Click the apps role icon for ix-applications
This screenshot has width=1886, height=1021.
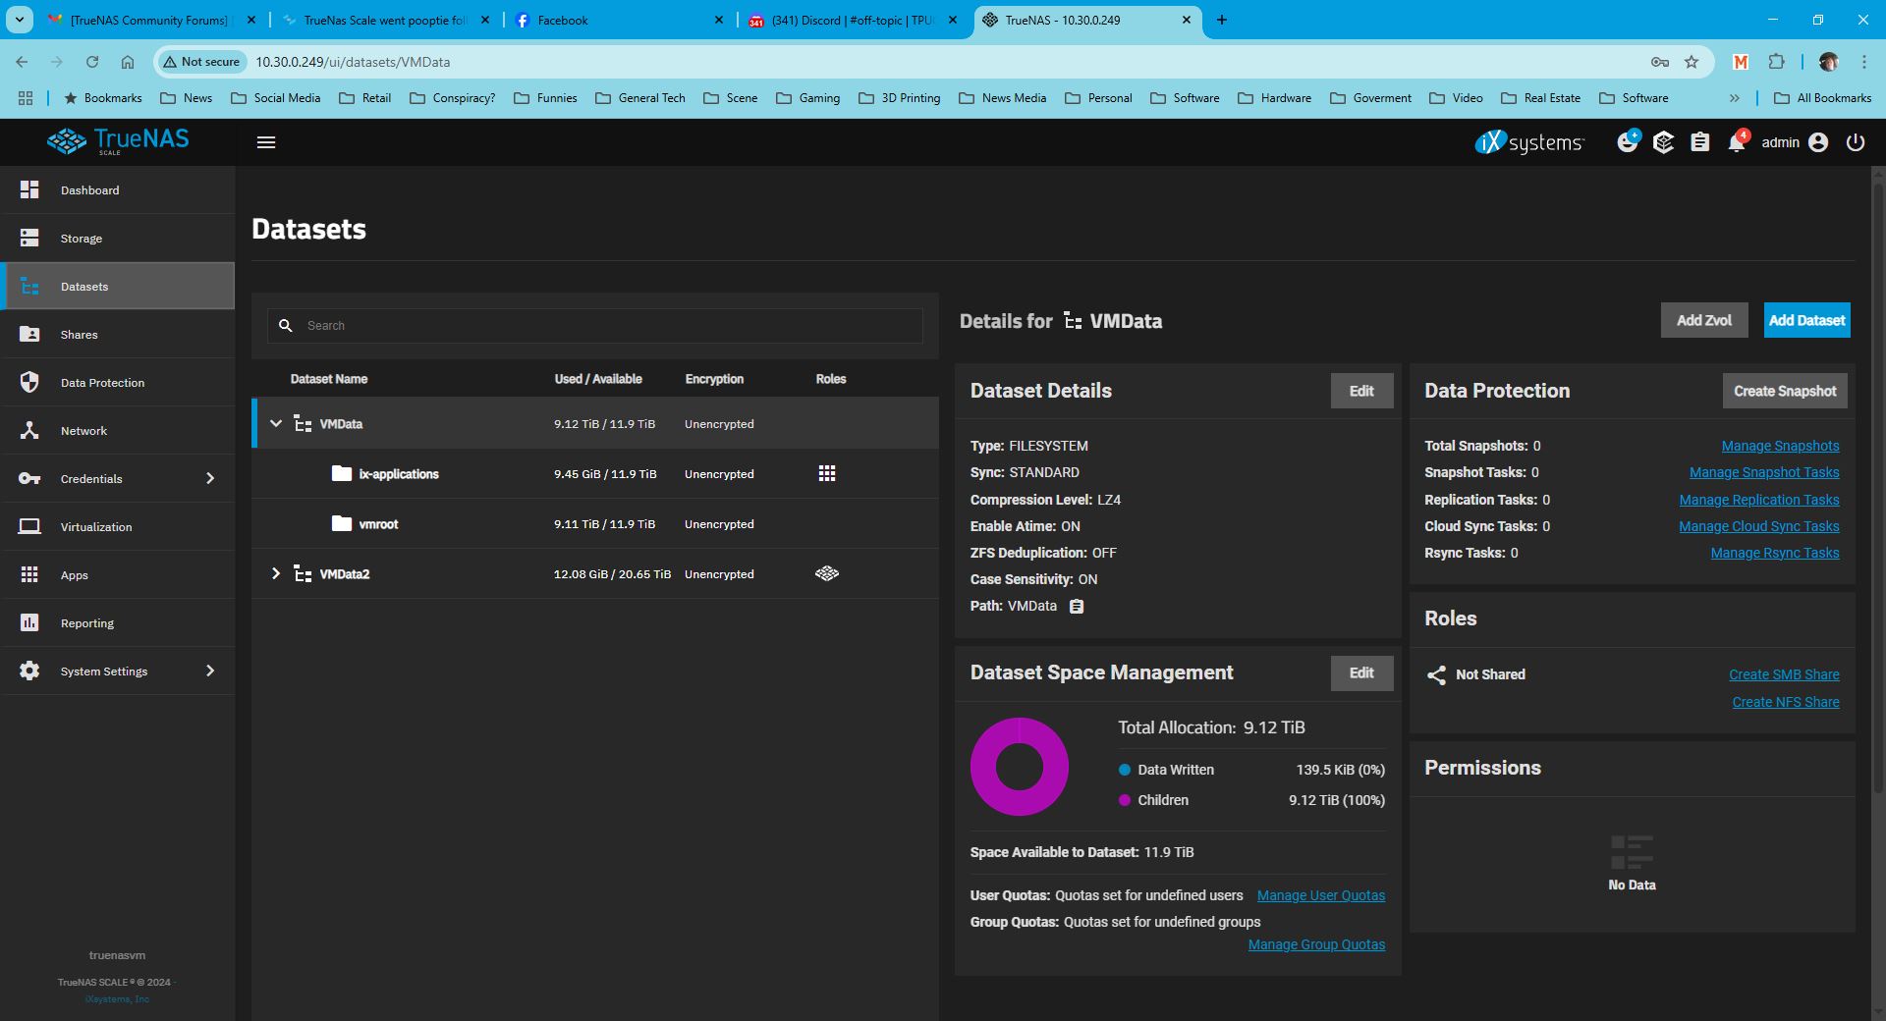pos(827,474)
